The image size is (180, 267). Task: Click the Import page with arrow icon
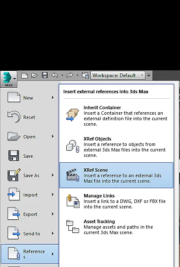(14, 194)
